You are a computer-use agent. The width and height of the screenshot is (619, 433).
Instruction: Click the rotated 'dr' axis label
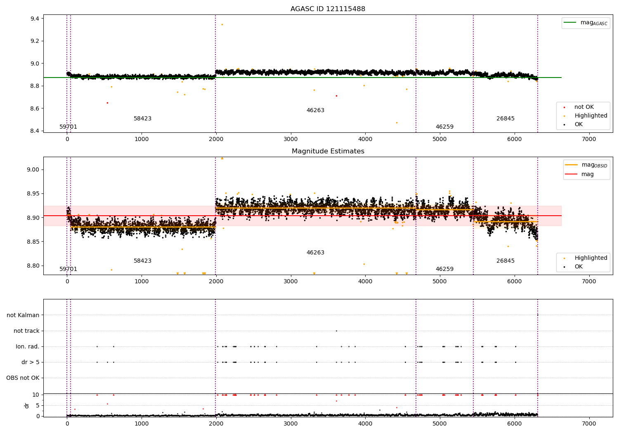point(27,406)
